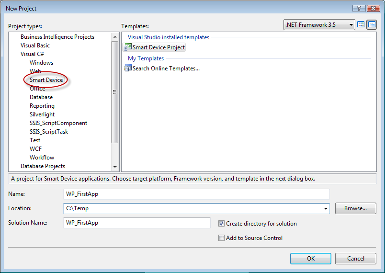Expand the Location path dropdown arrow
The width and height of the screenshot is (385, 273).
[326, 208]
